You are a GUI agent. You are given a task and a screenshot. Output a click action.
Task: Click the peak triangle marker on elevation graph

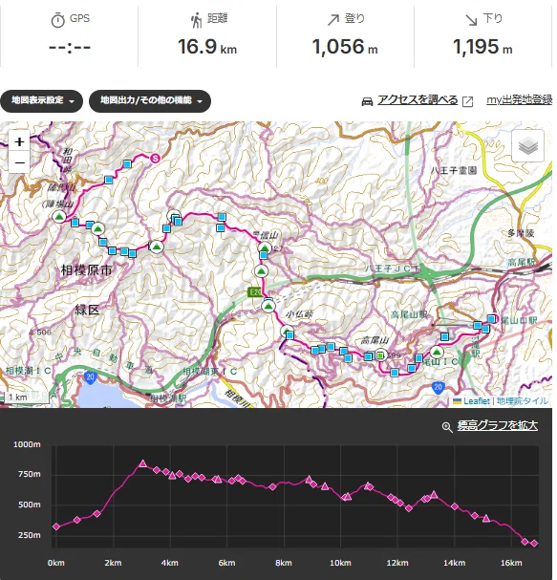[x=142, y=463]
